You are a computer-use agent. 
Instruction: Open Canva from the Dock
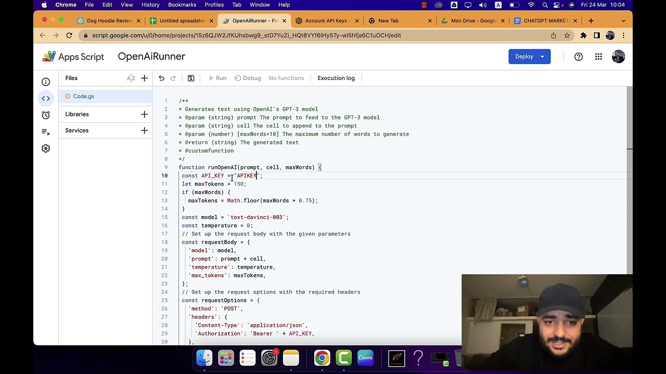365,357
